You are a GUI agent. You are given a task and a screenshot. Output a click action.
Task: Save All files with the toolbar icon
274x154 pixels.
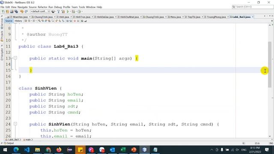16,12
